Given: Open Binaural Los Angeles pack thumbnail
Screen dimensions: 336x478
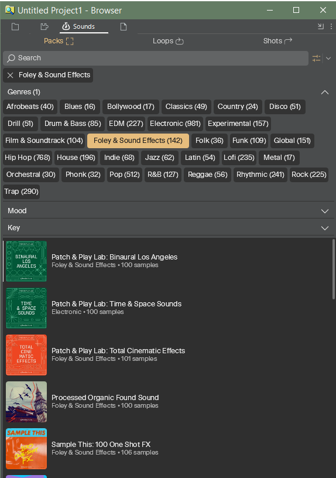Looking at the screenshot, I should click(x=26, y=261).
